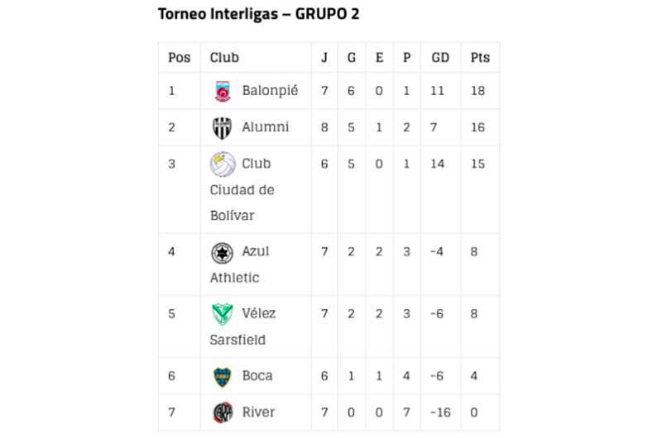The image size is (662, 438).
Task: Open the Alumni team name
Action: [x=266, y=127]
